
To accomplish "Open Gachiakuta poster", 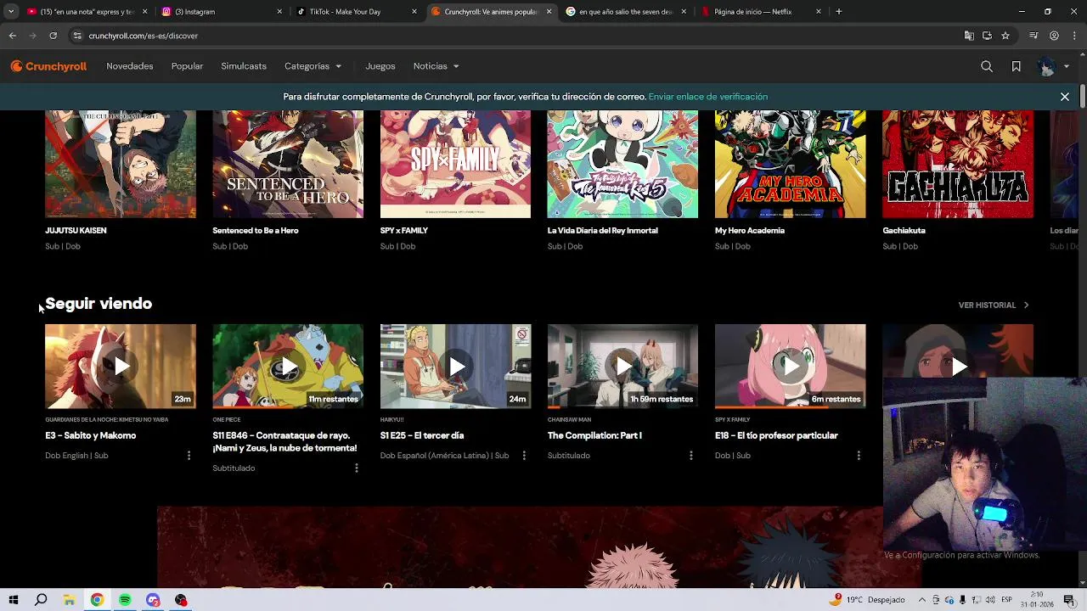I will [958, 164].
